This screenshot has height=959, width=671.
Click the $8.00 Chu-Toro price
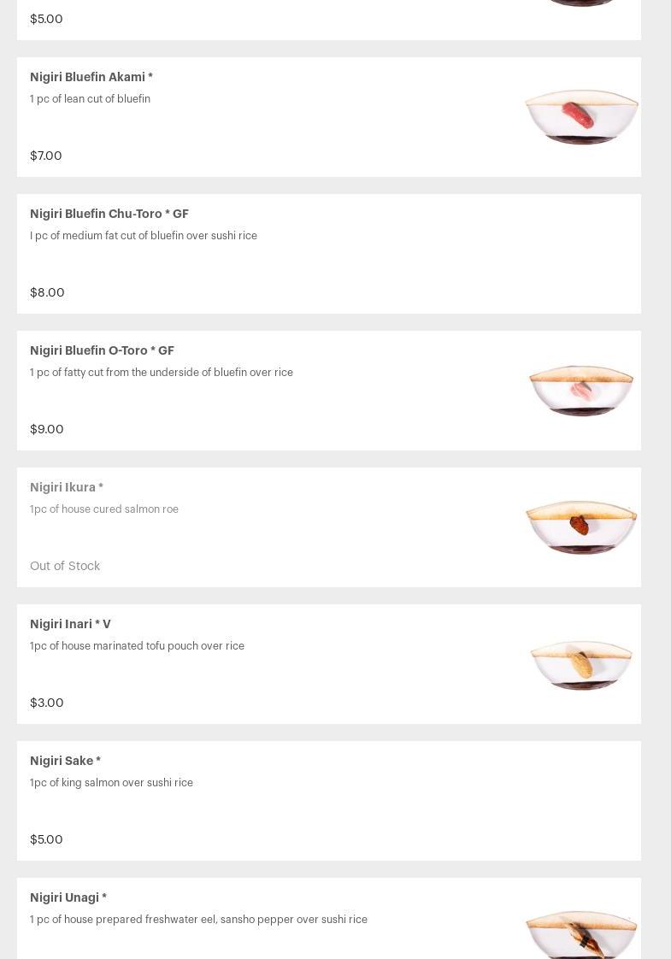click(x=47, y=292)
